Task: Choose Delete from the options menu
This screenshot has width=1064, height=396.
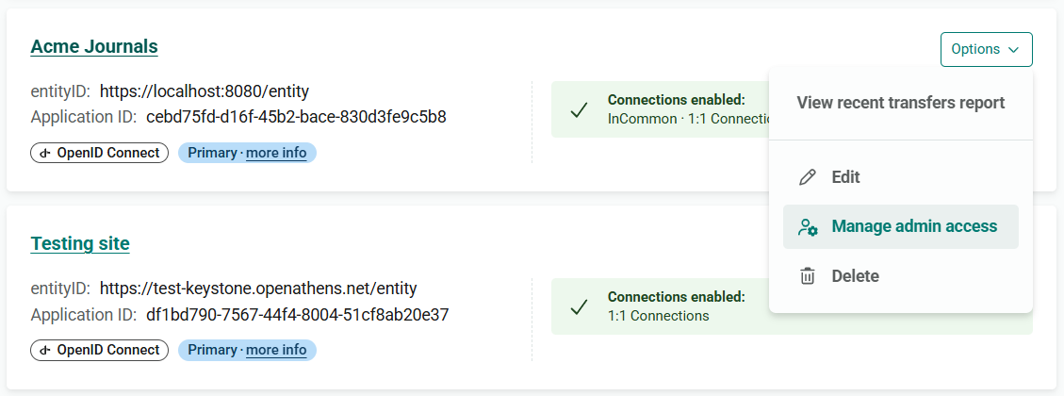Action: coord(900,276)
